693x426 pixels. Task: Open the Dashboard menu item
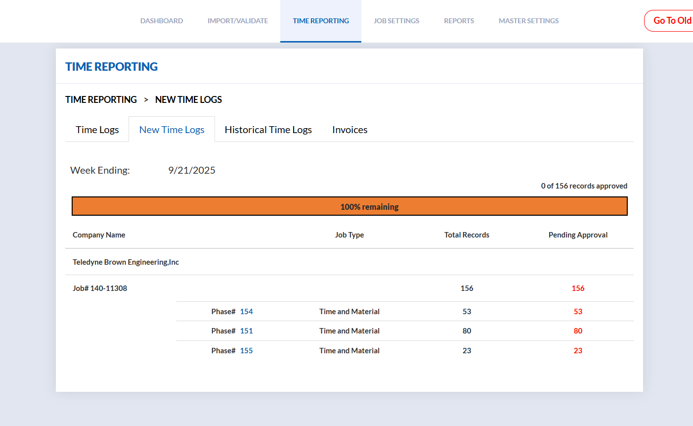click(x=162, y=21)
